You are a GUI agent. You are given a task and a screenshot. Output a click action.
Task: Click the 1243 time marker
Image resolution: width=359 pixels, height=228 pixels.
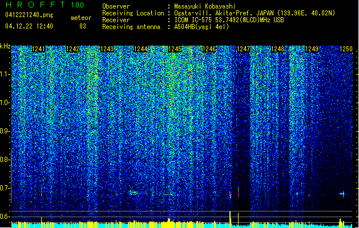107,49
